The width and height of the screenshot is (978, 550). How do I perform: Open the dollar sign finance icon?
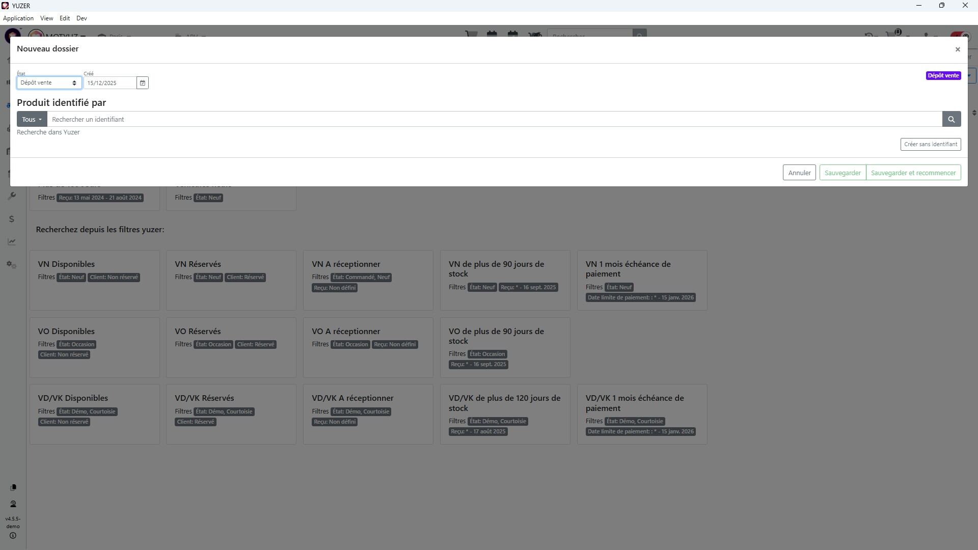point(12,219)
